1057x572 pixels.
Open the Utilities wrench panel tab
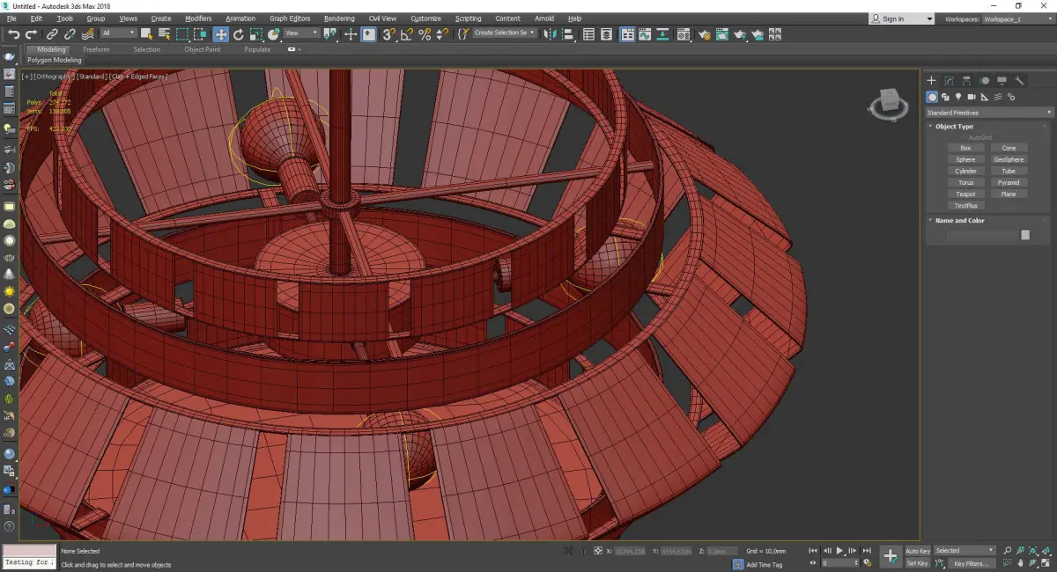[x=1019, y=81]
